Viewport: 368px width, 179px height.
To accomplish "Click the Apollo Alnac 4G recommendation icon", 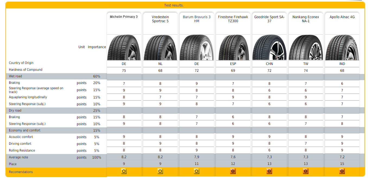I will [342, 171].
